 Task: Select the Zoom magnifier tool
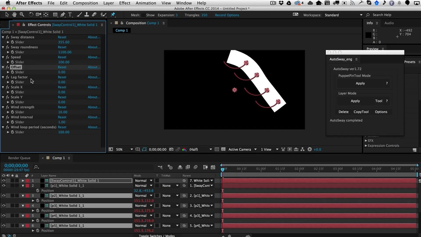(x=22, y=15)
